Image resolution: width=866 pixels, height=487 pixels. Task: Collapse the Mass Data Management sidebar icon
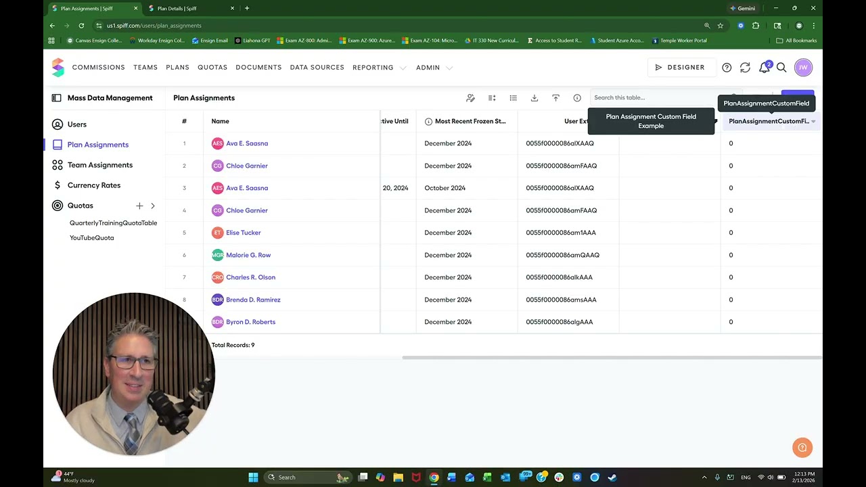coord(57,98)
